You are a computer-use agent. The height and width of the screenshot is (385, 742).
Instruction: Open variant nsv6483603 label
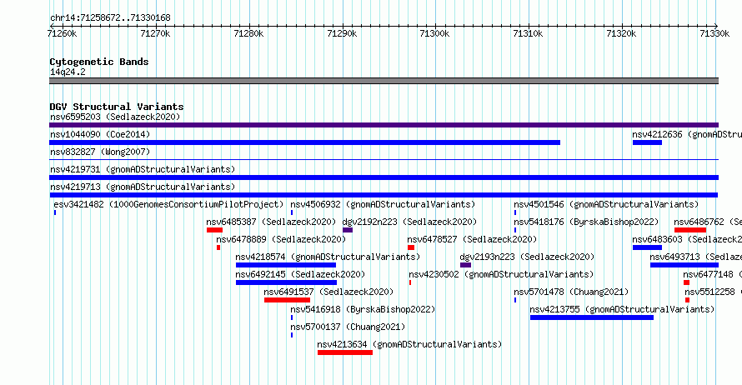coord(687,239)
